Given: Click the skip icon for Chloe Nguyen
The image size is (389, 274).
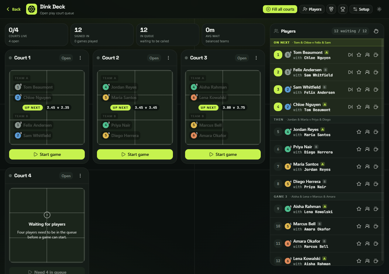Looking at the screenshot, I should (x=350, y=107).
